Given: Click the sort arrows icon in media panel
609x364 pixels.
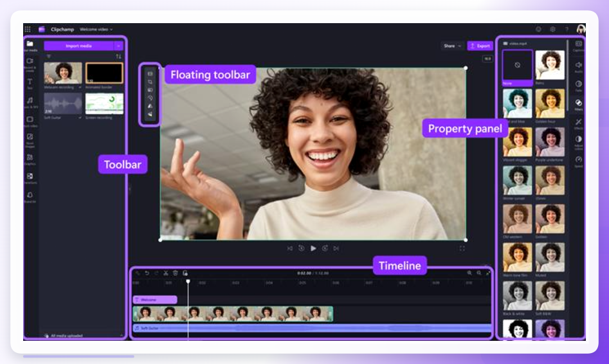Looking at the screenshot, I should pos(118,57).
